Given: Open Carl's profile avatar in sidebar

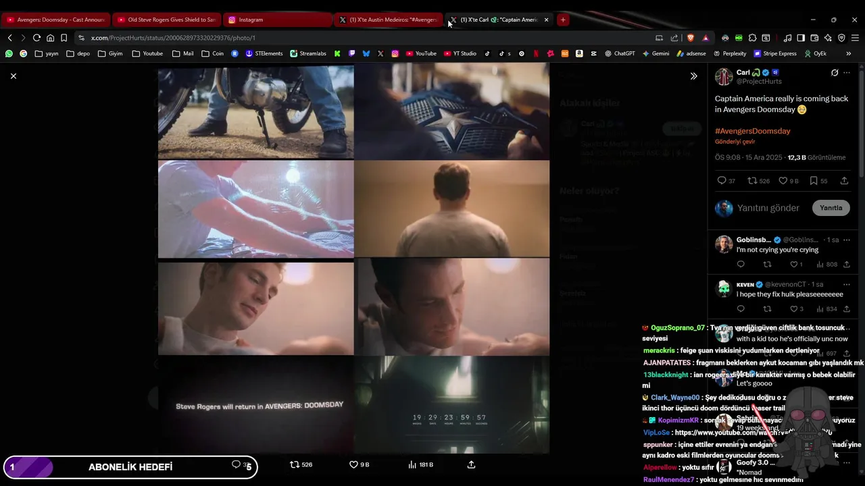Looking at the screenshot, I should pos(724,76).
